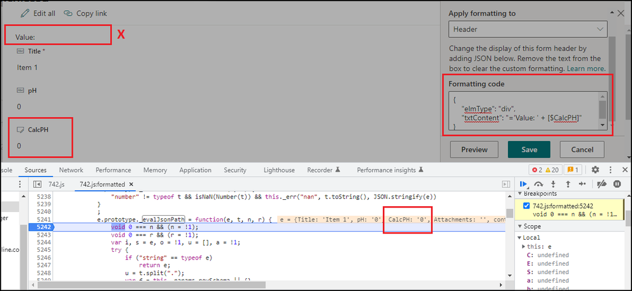This screenshot has height=291, width=632.
Task: Step out of current function
Action: (568, 184)
